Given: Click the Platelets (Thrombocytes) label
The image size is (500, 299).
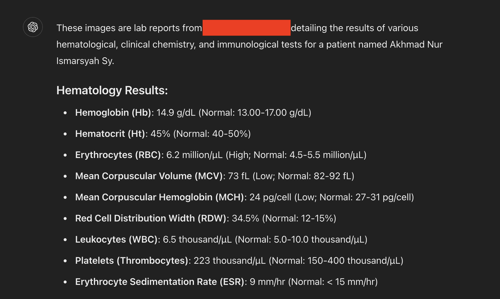Looking at the screenshot, I should click(x=132, y=261).
